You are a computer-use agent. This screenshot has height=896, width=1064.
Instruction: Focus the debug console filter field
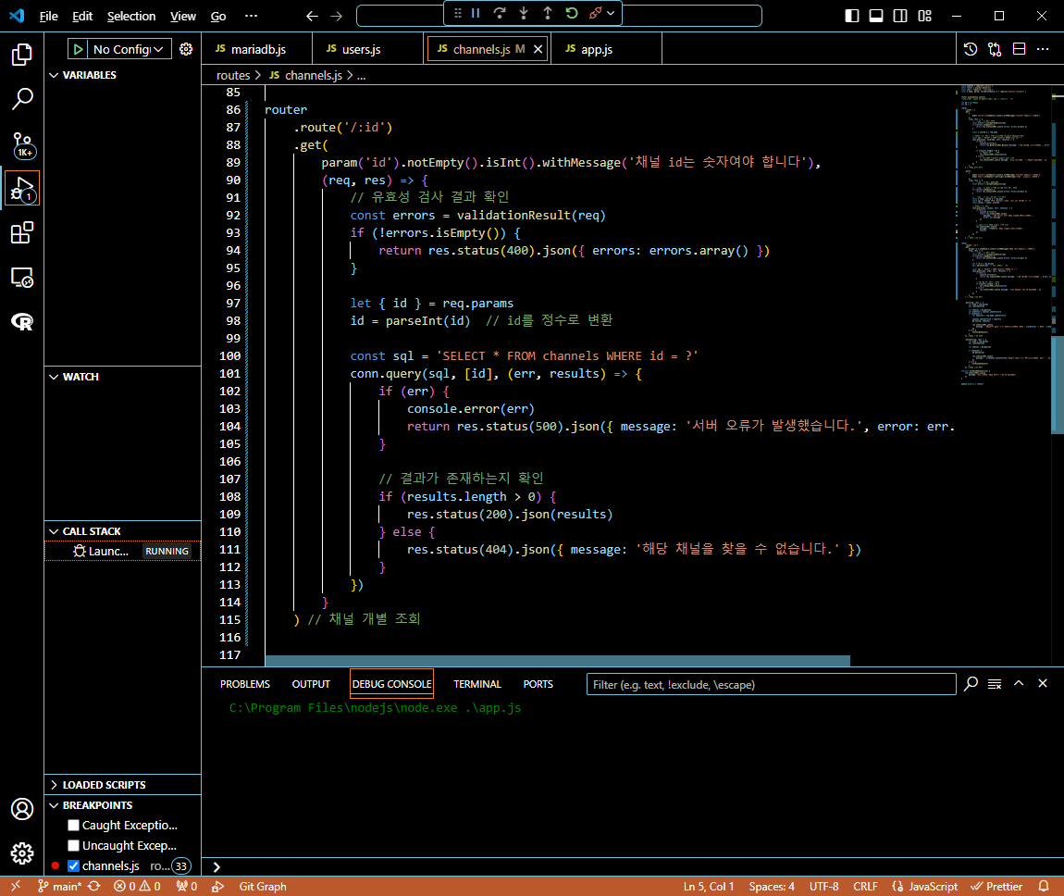tap(771, 684)
